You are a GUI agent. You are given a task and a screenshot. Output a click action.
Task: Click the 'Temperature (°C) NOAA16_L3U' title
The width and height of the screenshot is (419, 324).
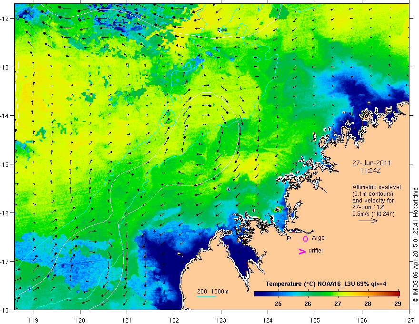click(310, 284)
